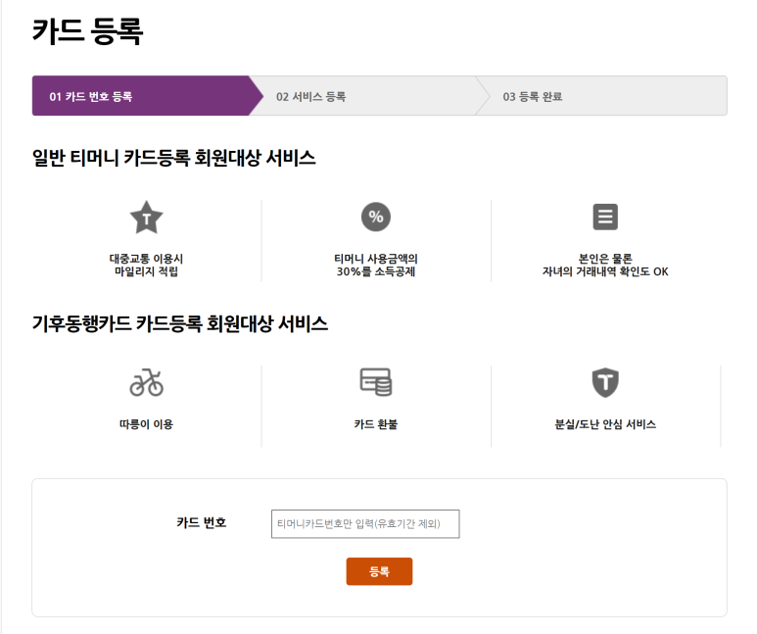Screen dimensions: 757x634
Task: Click the 따릉이 이용 label
Action: 146,424
